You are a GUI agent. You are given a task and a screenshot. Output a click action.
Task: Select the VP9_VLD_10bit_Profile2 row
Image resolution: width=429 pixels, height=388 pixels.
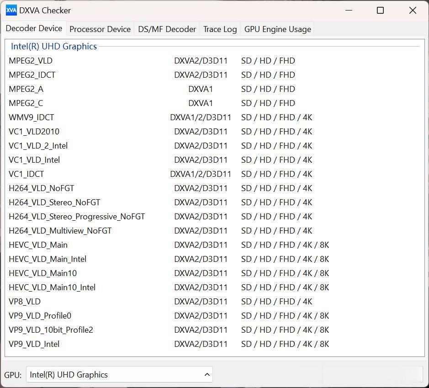tap(215, 330)
